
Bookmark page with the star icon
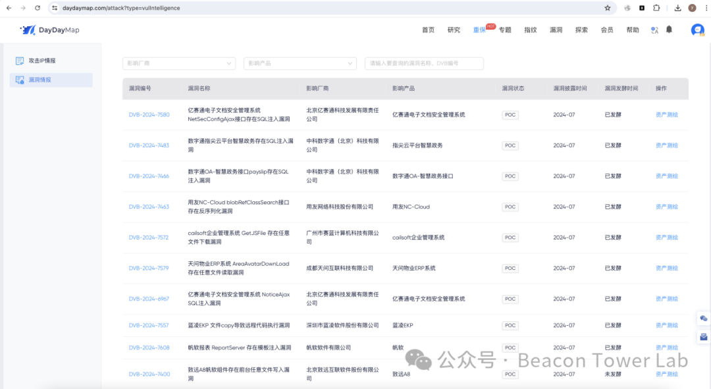point(608,8)
